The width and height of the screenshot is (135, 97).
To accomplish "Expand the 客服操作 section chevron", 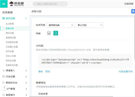I will pyautogui.click(x=26, y=95).
